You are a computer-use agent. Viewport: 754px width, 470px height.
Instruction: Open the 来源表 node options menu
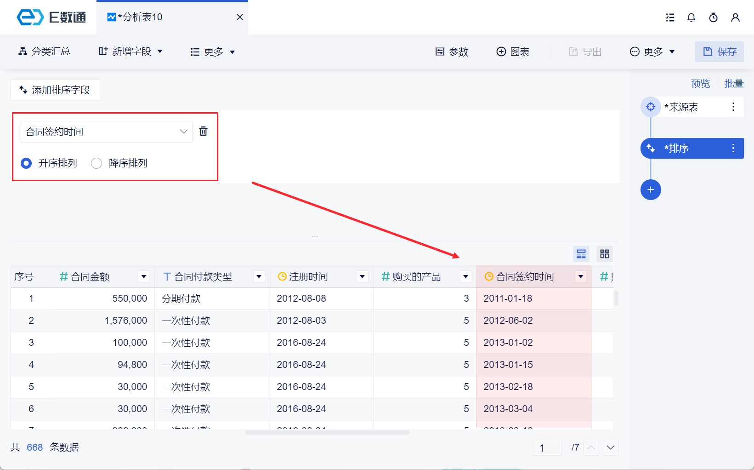tap(733, 107)
